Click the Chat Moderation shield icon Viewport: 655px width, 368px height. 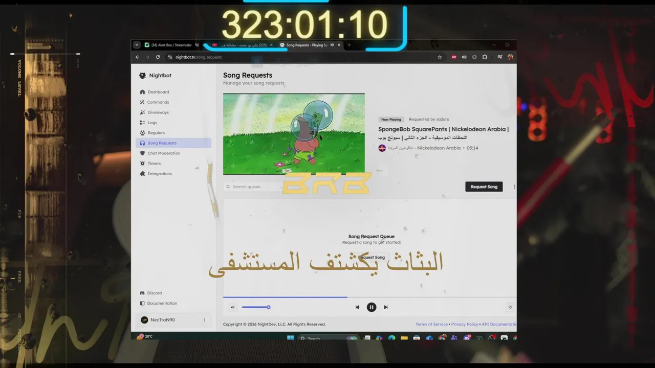(142, 153)
